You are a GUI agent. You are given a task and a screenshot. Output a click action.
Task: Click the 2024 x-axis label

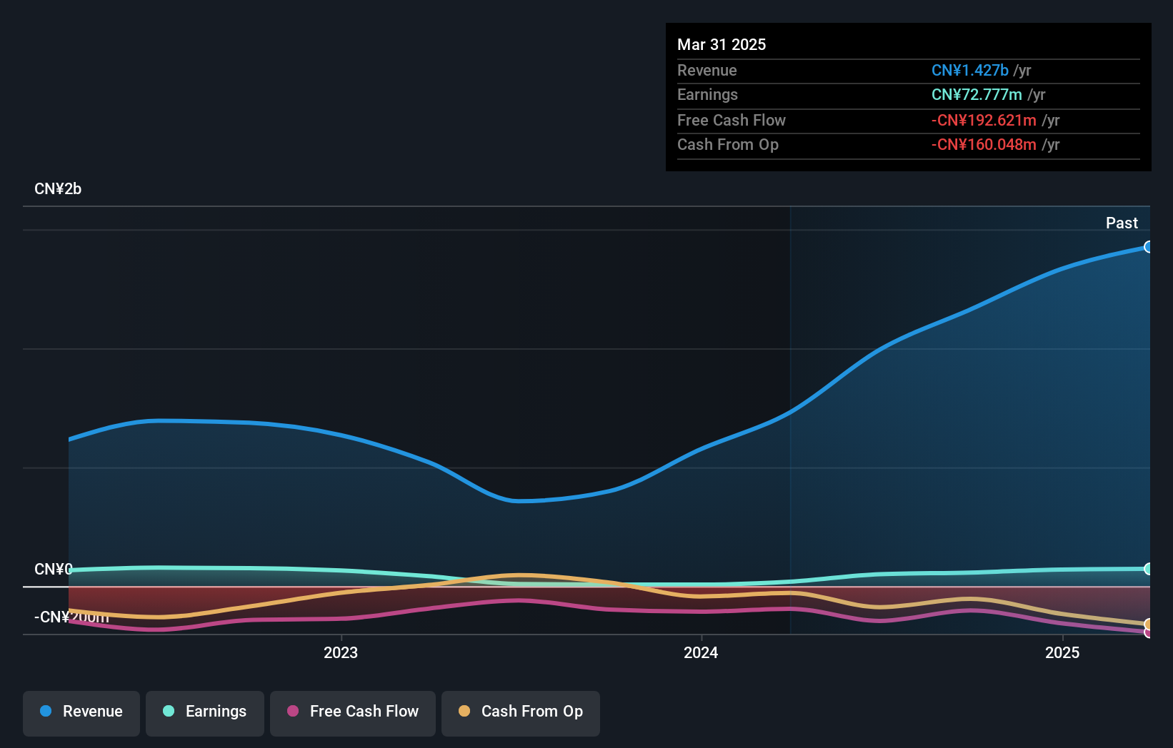coord(701,652)
